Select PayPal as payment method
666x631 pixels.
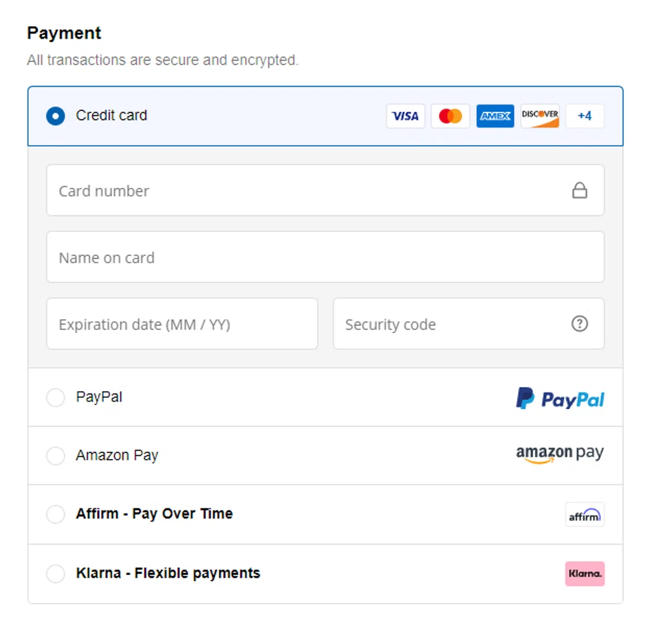(x=56, y=398)
